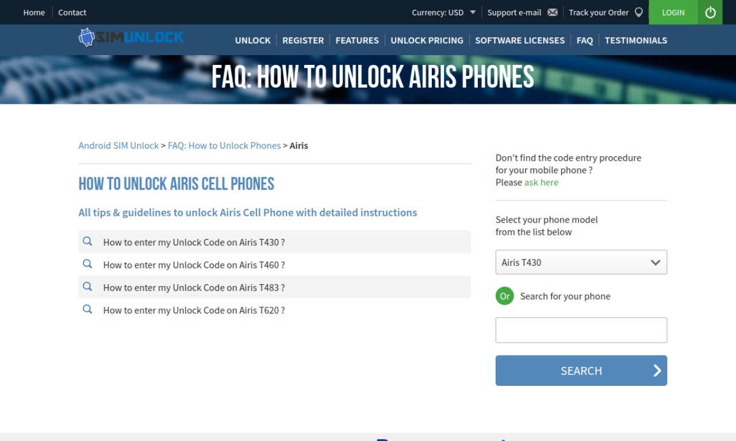Click magnifier icon beside Airis T483 question
The width and height of the screenshot is (736, 441).
pos(87,287)
